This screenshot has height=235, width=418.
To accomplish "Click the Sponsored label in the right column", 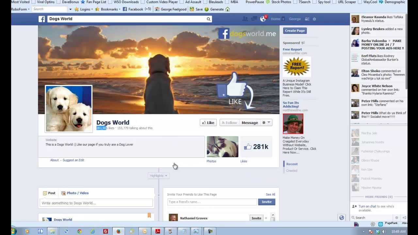I will click(x=291, y=43).
